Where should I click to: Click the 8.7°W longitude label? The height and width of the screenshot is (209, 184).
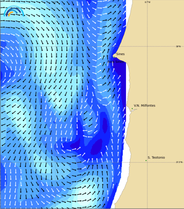click(148, 2)
